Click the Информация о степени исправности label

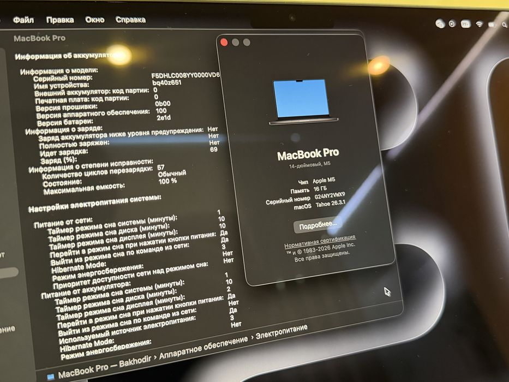[91, 166]
